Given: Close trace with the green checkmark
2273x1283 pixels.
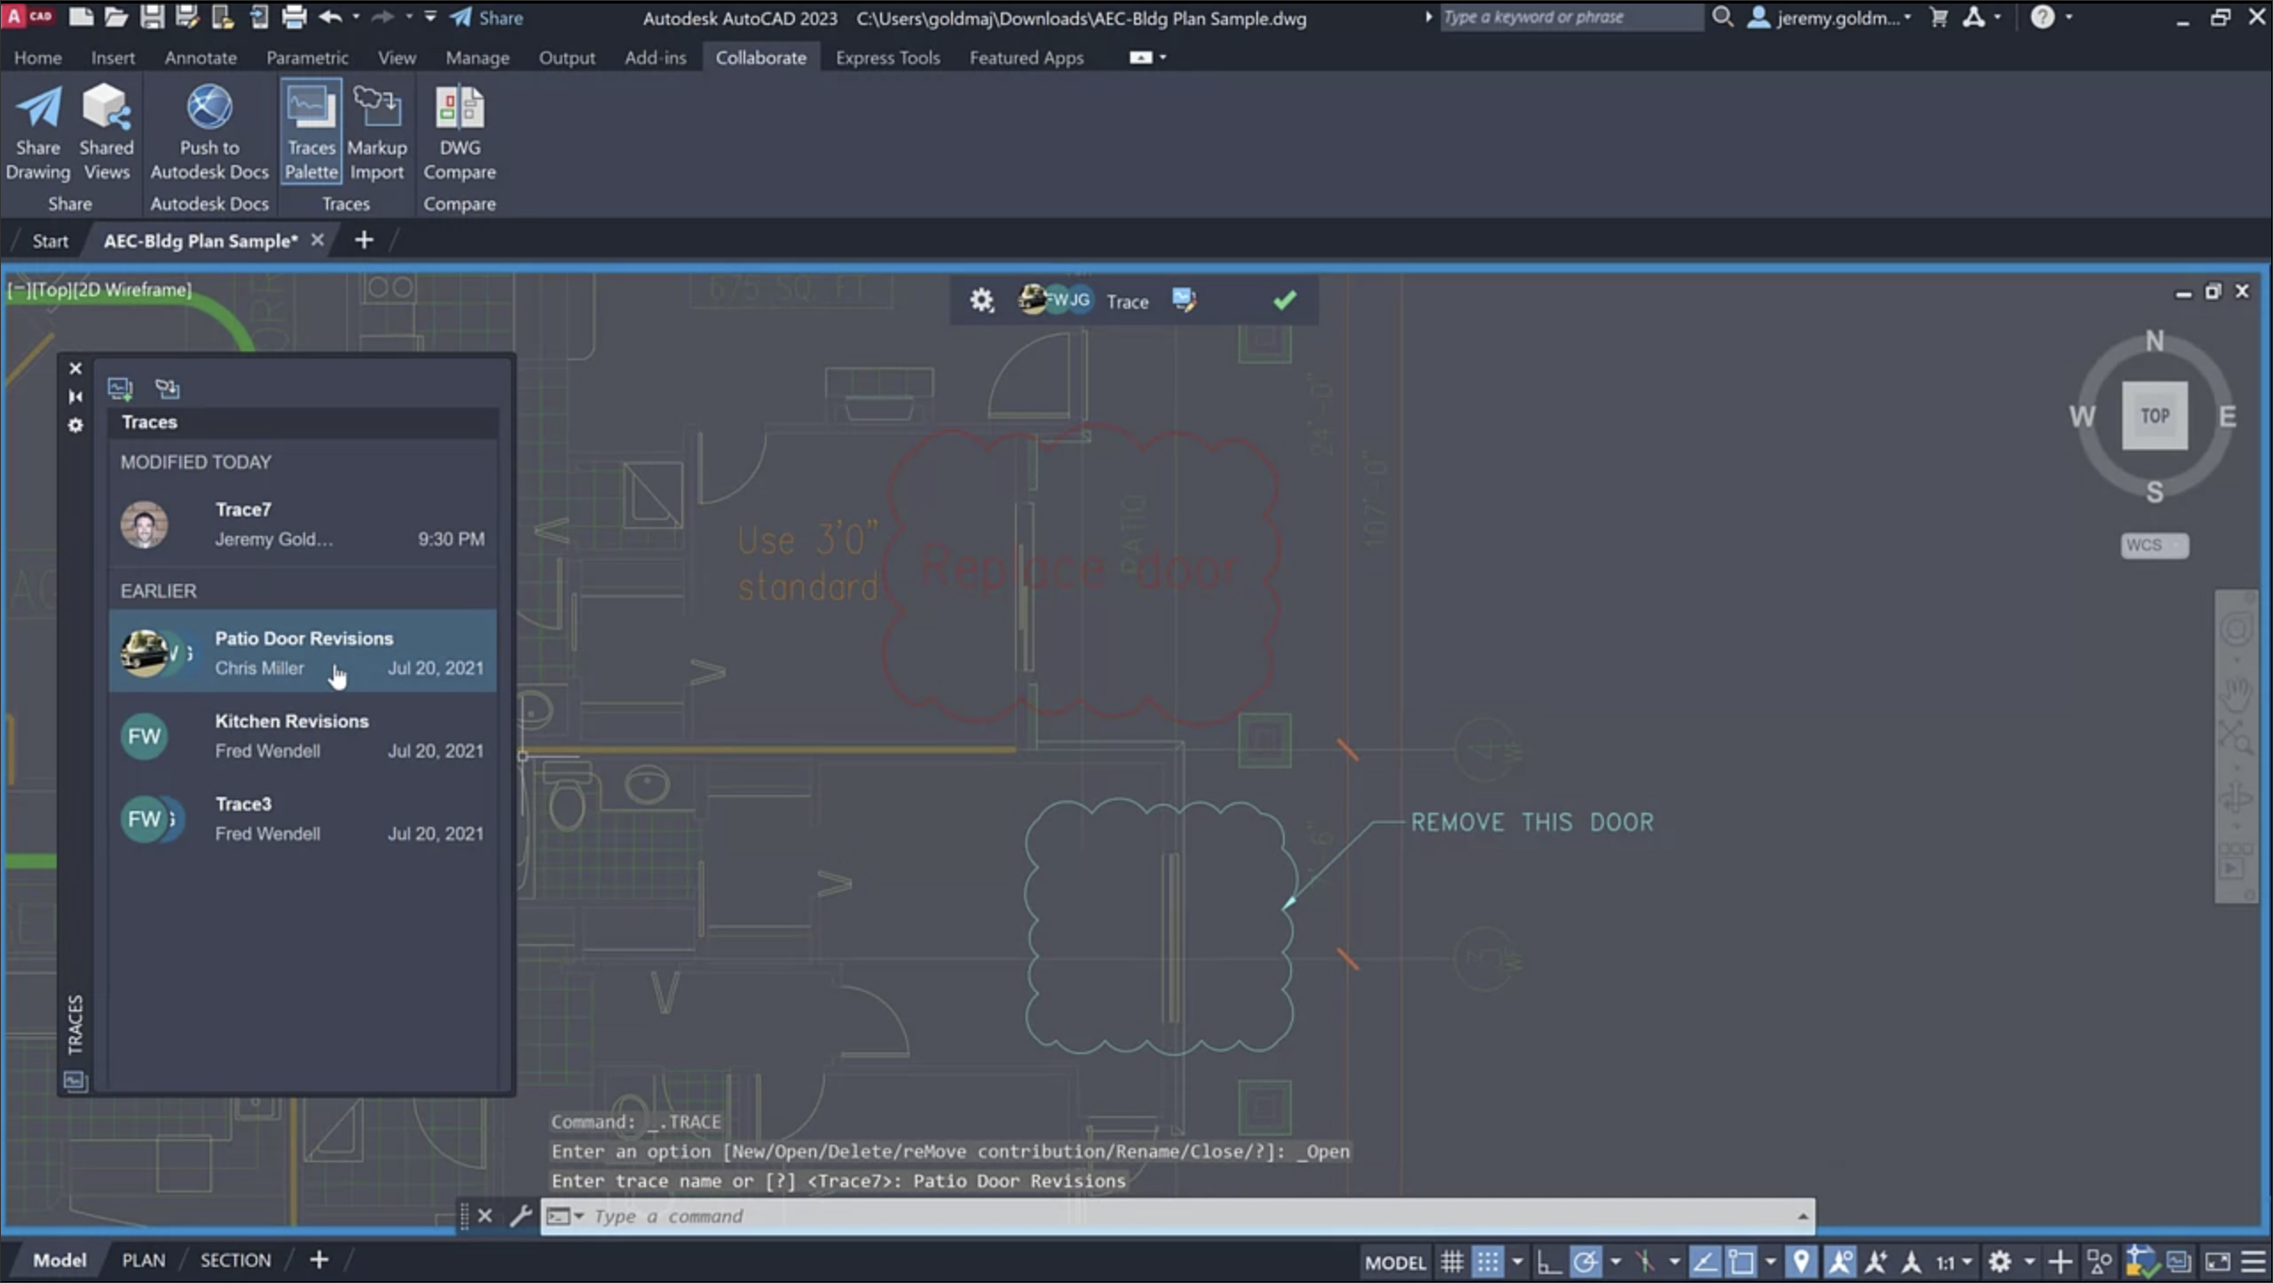Looking at the screenshot, I should tap(1284, 301).
